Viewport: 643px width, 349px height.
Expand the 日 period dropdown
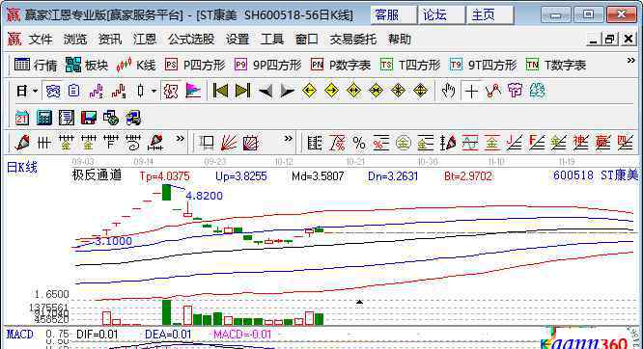(x=35, y=91)
